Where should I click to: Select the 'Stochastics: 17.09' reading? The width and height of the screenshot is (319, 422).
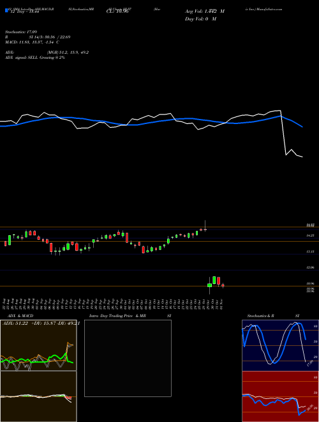(21, 32)
